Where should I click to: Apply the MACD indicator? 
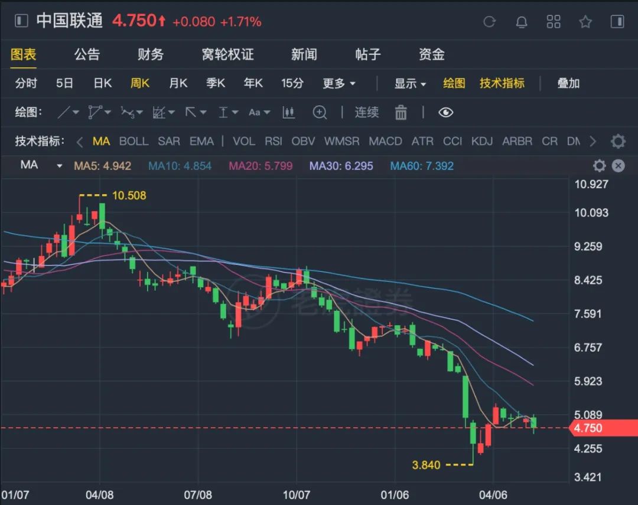click(x=385, y=141)
